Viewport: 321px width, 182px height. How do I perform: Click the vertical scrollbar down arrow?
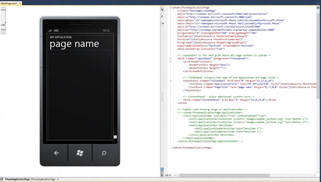coord(318,172)
